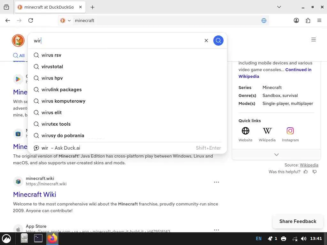Image resolution: width=327 pixels, height=245 pixels.
Task: Open the Minecraft Wiki result link
Action: 34,194
